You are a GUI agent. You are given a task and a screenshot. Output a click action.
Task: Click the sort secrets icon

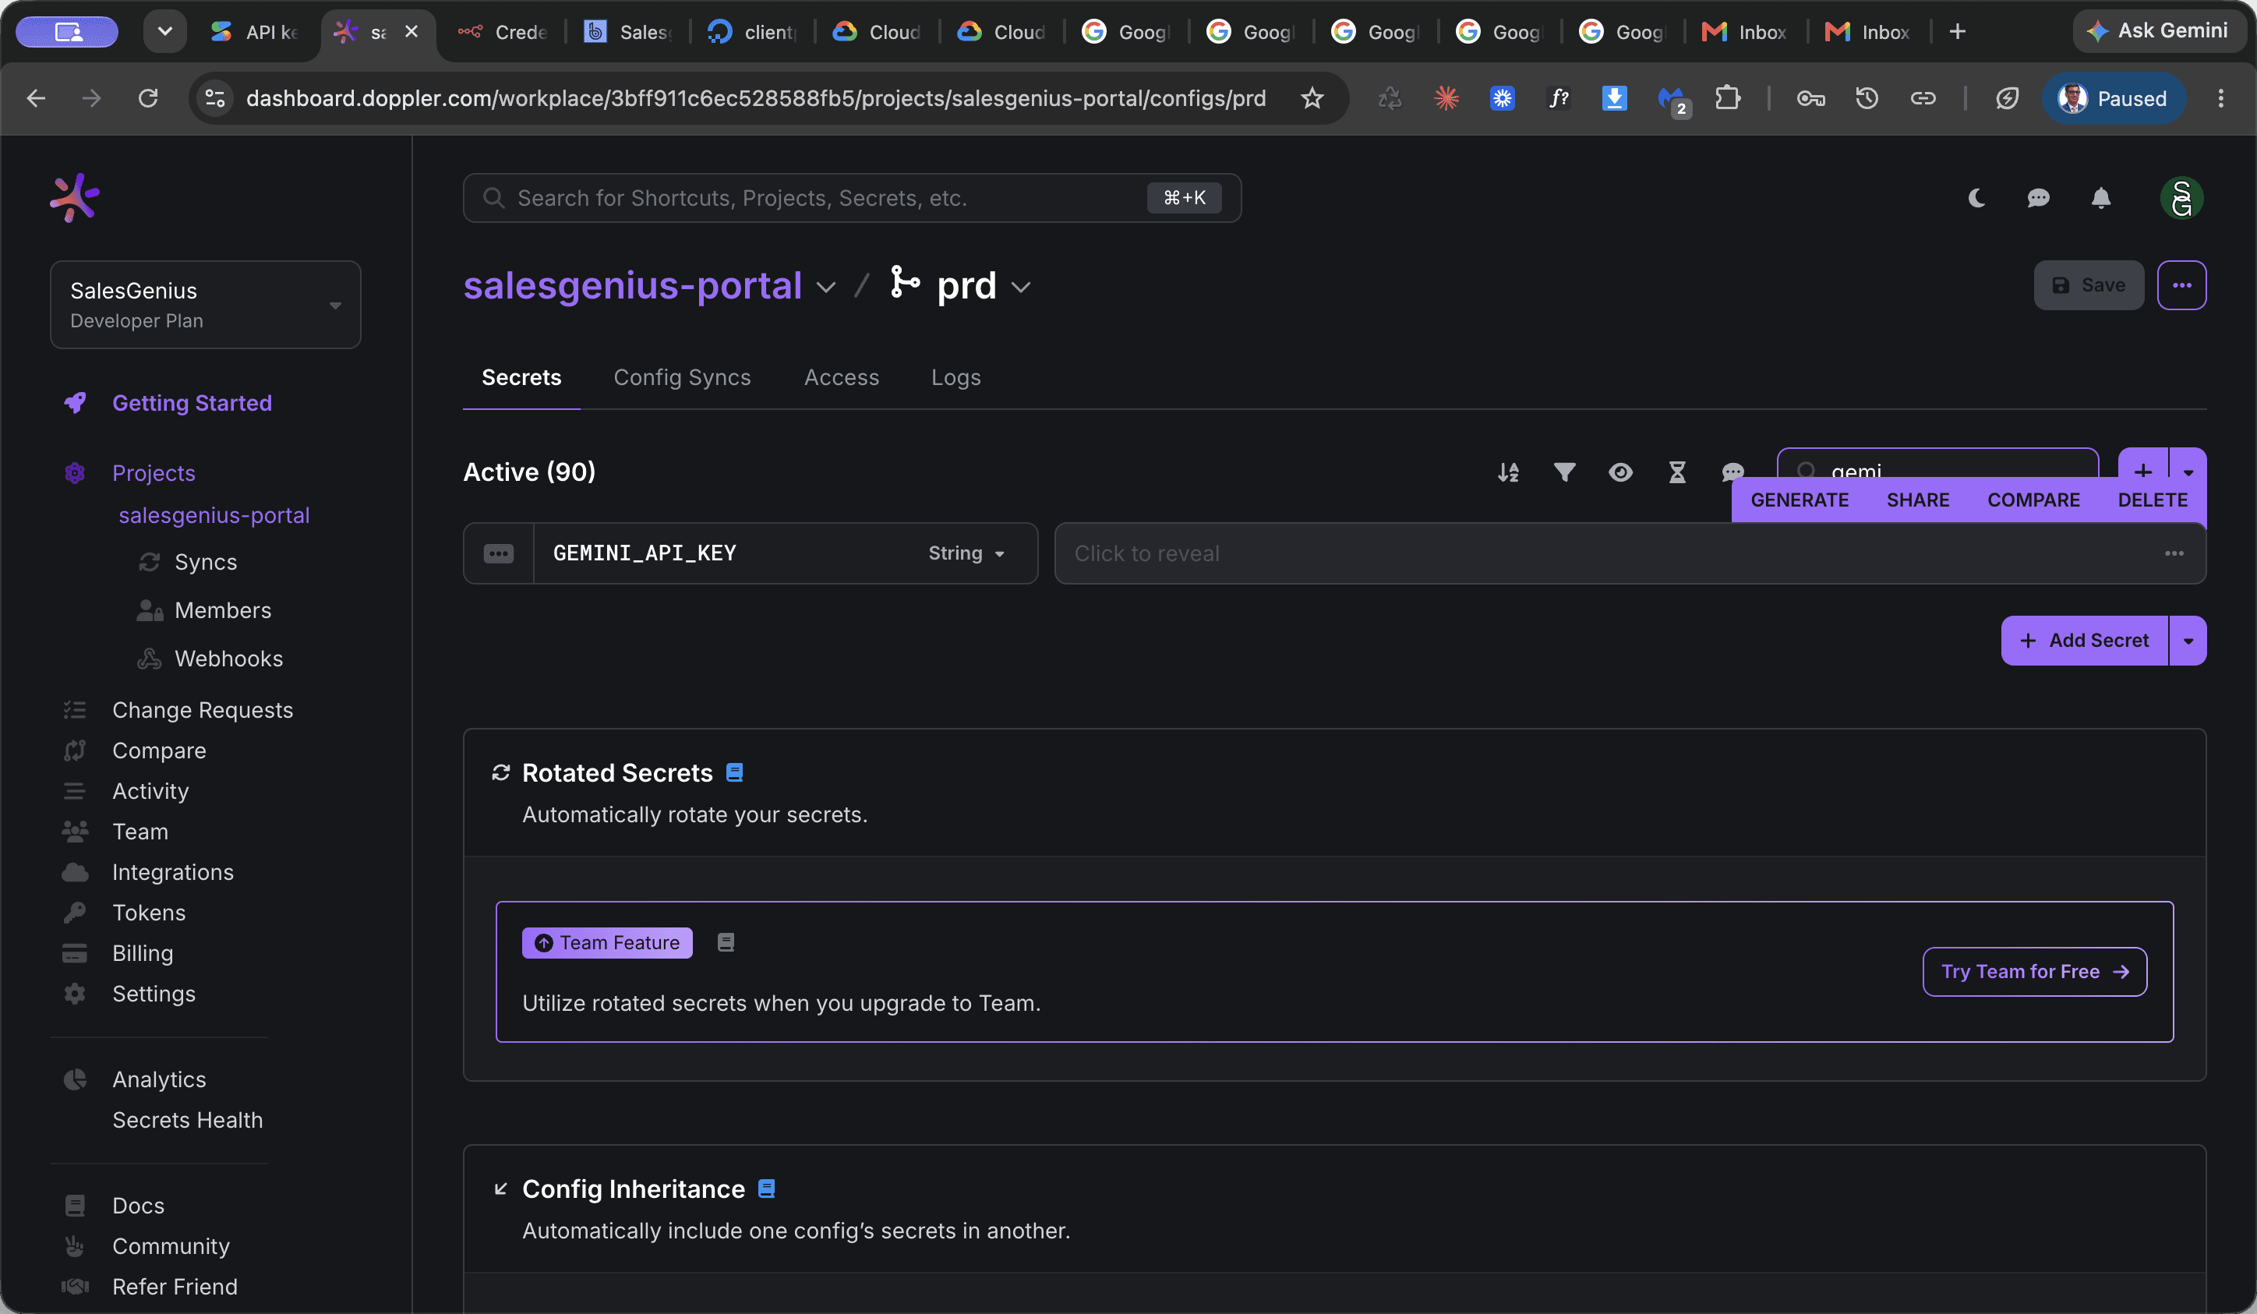1508,472
